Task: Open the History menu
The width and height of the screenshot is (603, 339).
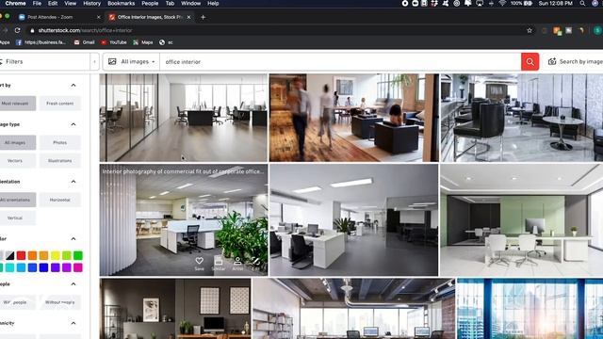Action: click(92, 4)
